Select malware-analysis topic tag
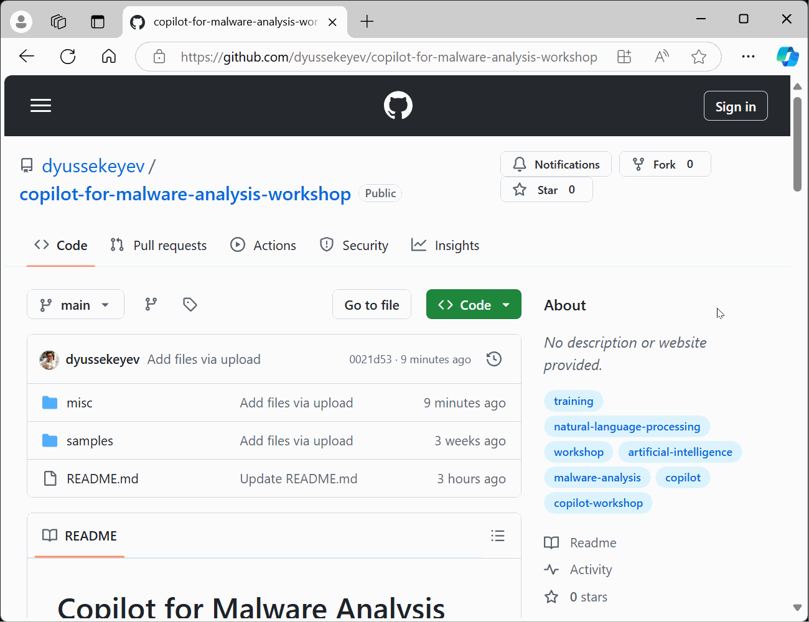 click(597, 478)
